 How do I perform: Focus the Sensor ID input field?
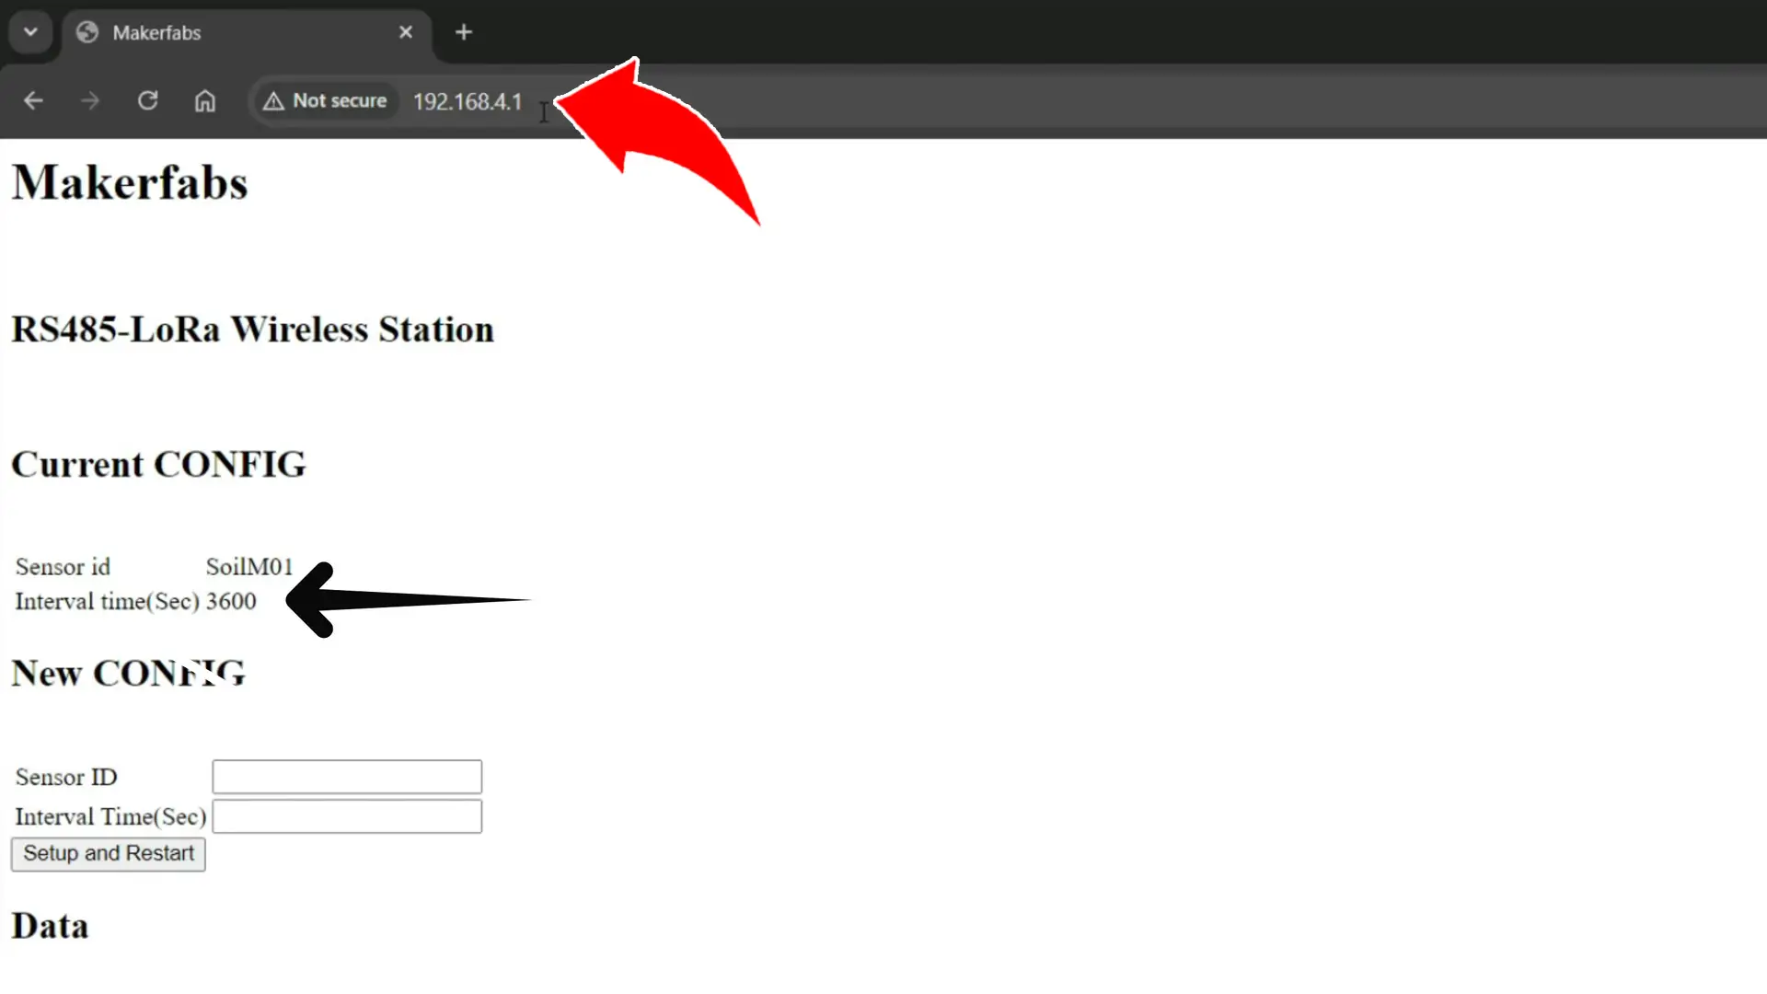click(347, 777)
